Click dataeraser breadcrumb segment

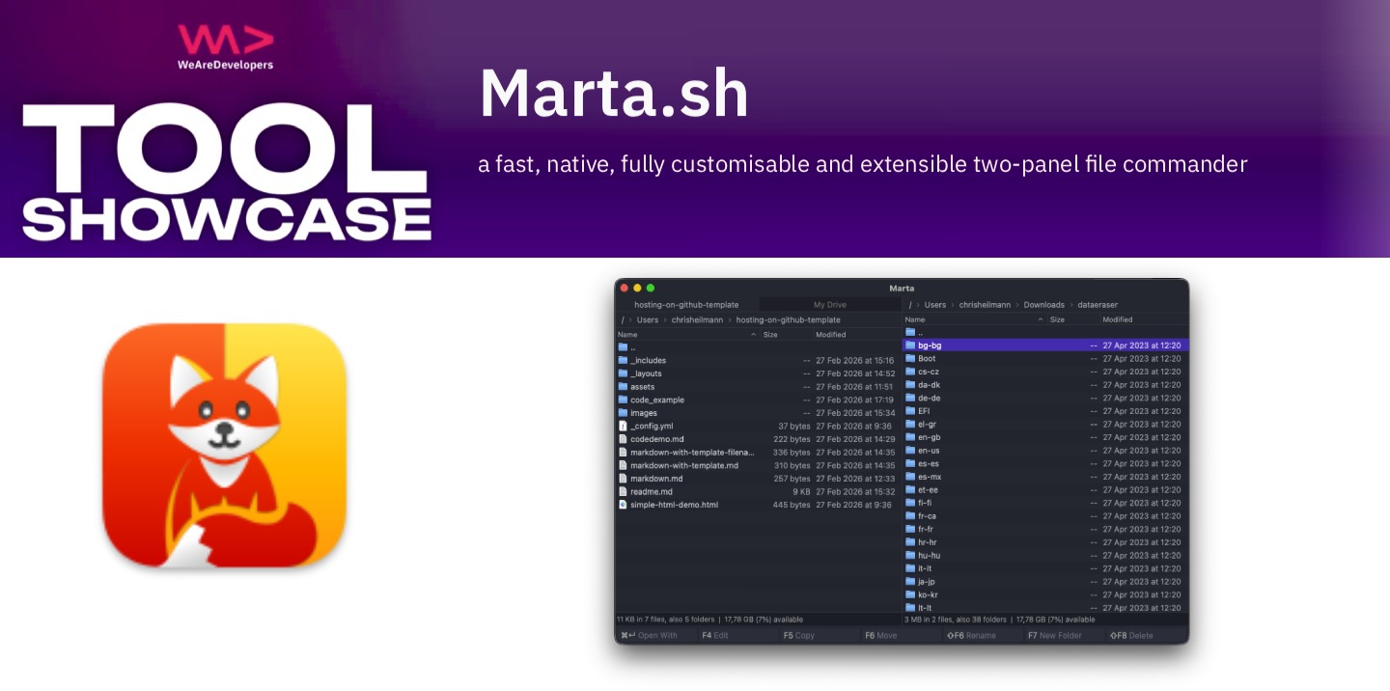click(1098, 305)
